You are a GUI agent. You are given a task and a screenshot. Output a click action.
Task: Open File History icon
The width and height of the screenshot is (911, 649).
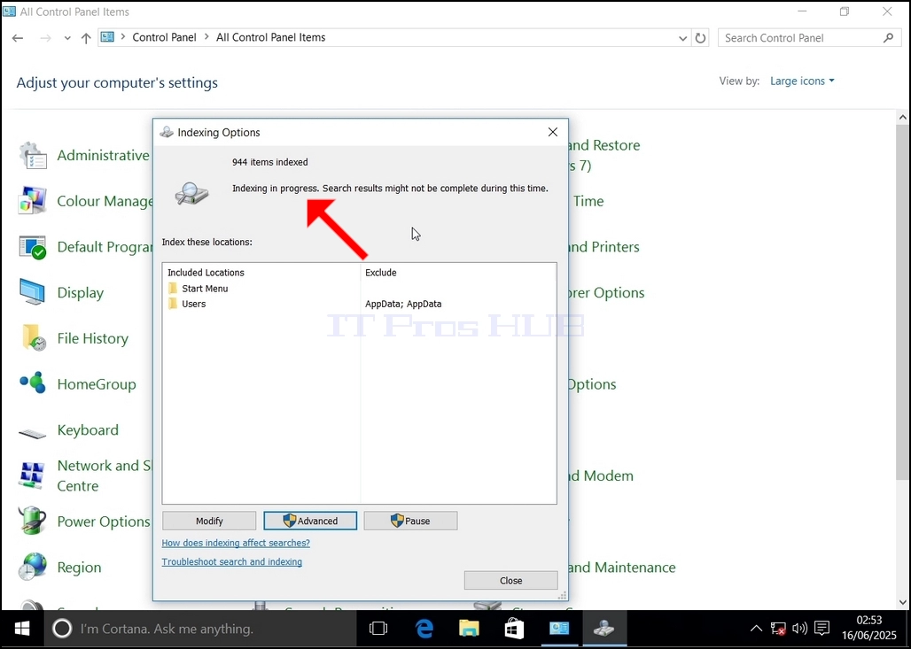click(x=33, y=338)
